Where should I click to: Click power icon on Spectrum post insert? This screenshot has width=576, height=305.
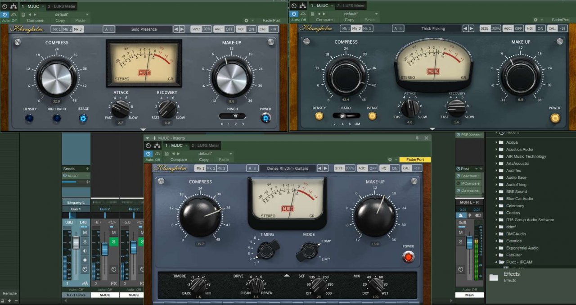coord(458,176)
